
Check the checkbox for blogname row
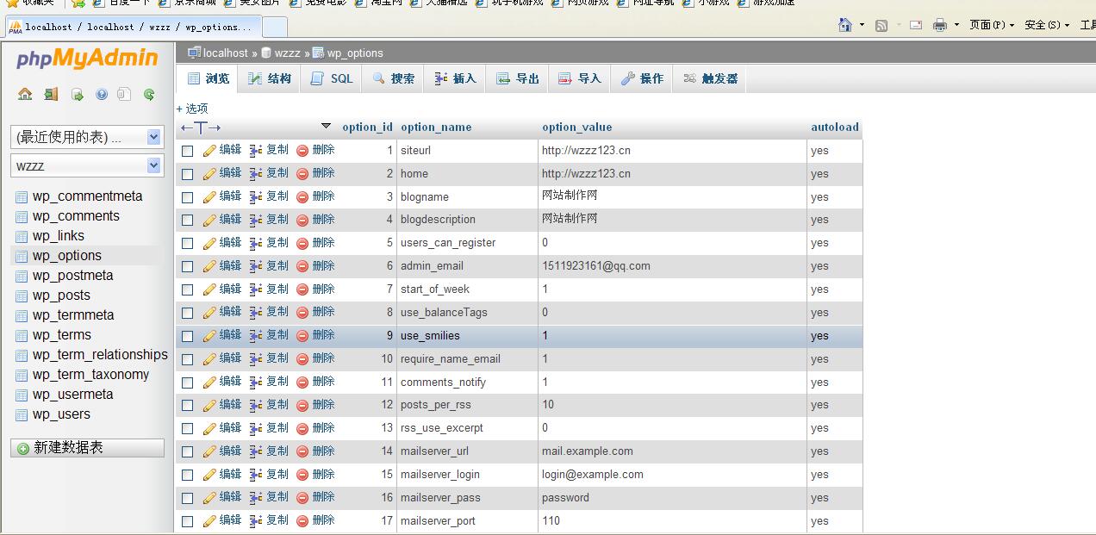coord(188,197)
